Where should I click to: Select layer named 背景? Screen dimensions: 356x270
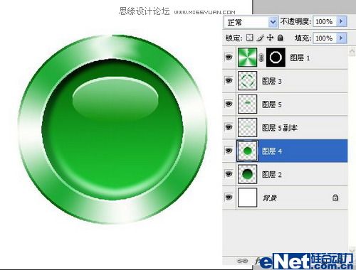pyautogui.click(x=269, y=198)
